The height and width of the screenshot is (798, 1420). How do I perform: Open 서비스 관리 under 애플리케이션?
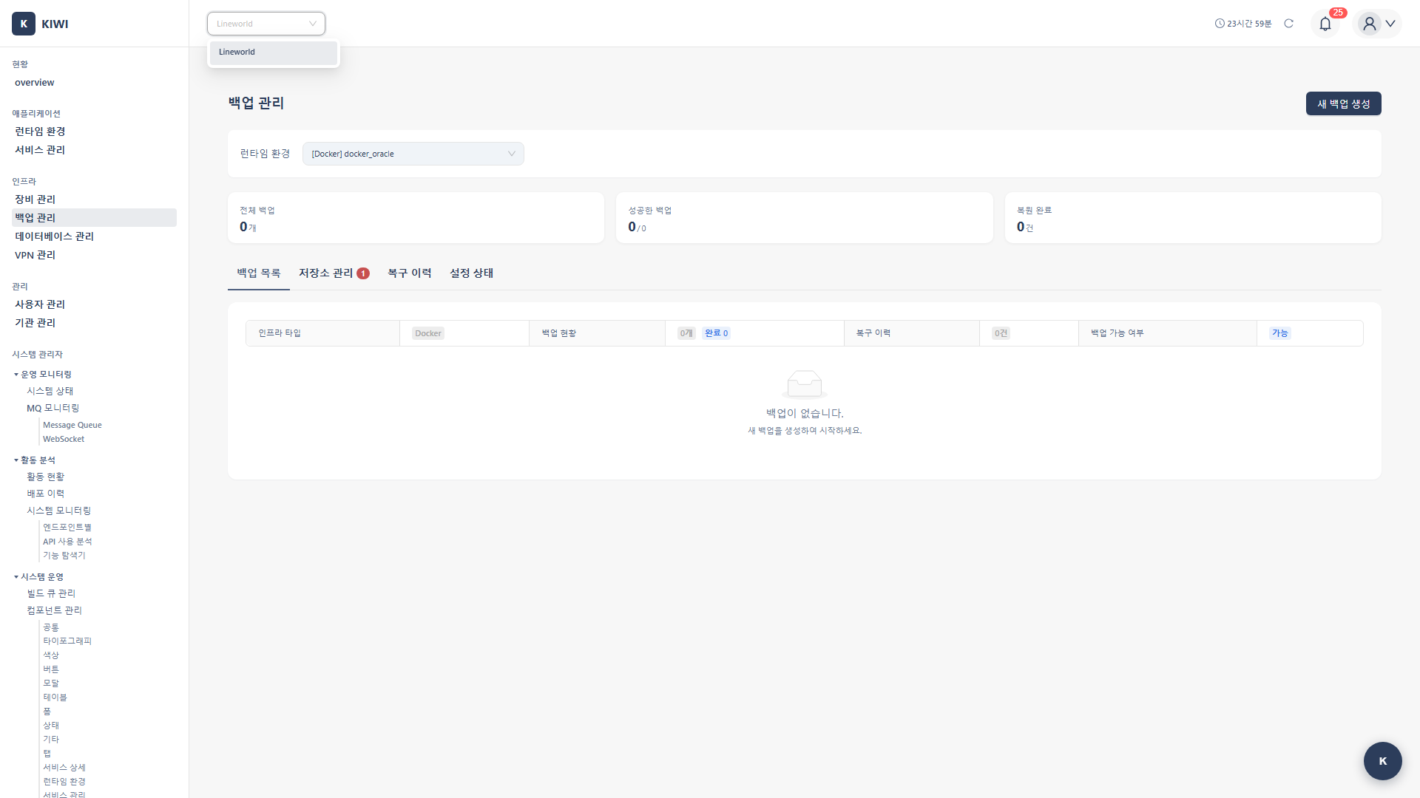(94, 150)
